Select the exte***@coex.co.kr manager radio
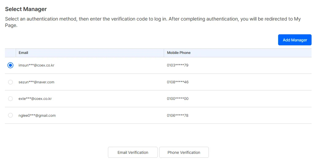This screenshot has height=167, width=318. point(10,99)
